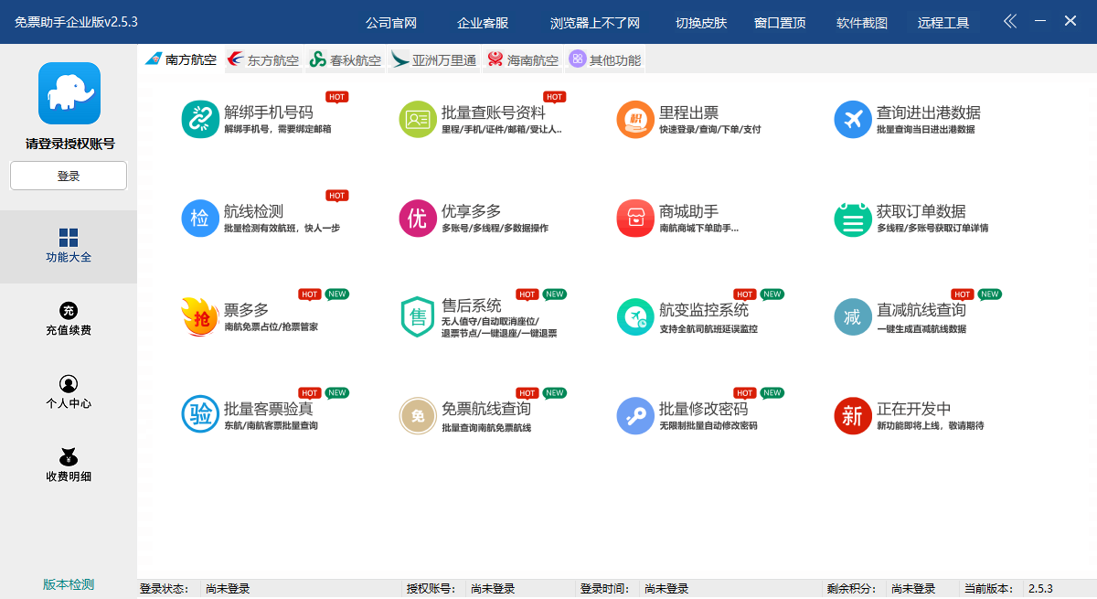Image resolution: width=1097 pixels, height=599 pixels.
Task: Switch to the 海南航空 tab
Action: tap(523, 60)
